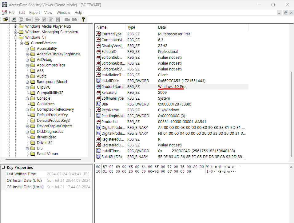Restore the inner SOFTWARE child window
The height and width of the screenshot is (223, 294).
(285, 13)
